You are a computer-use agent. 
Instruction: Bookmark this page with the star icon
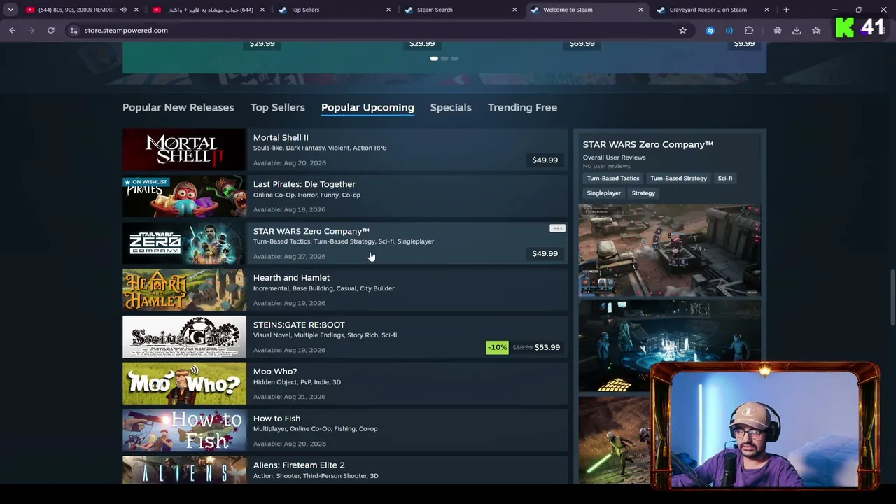pos(682,30)
